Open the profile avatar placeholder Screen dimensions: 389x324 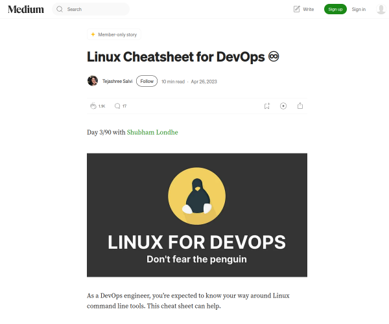381,9
